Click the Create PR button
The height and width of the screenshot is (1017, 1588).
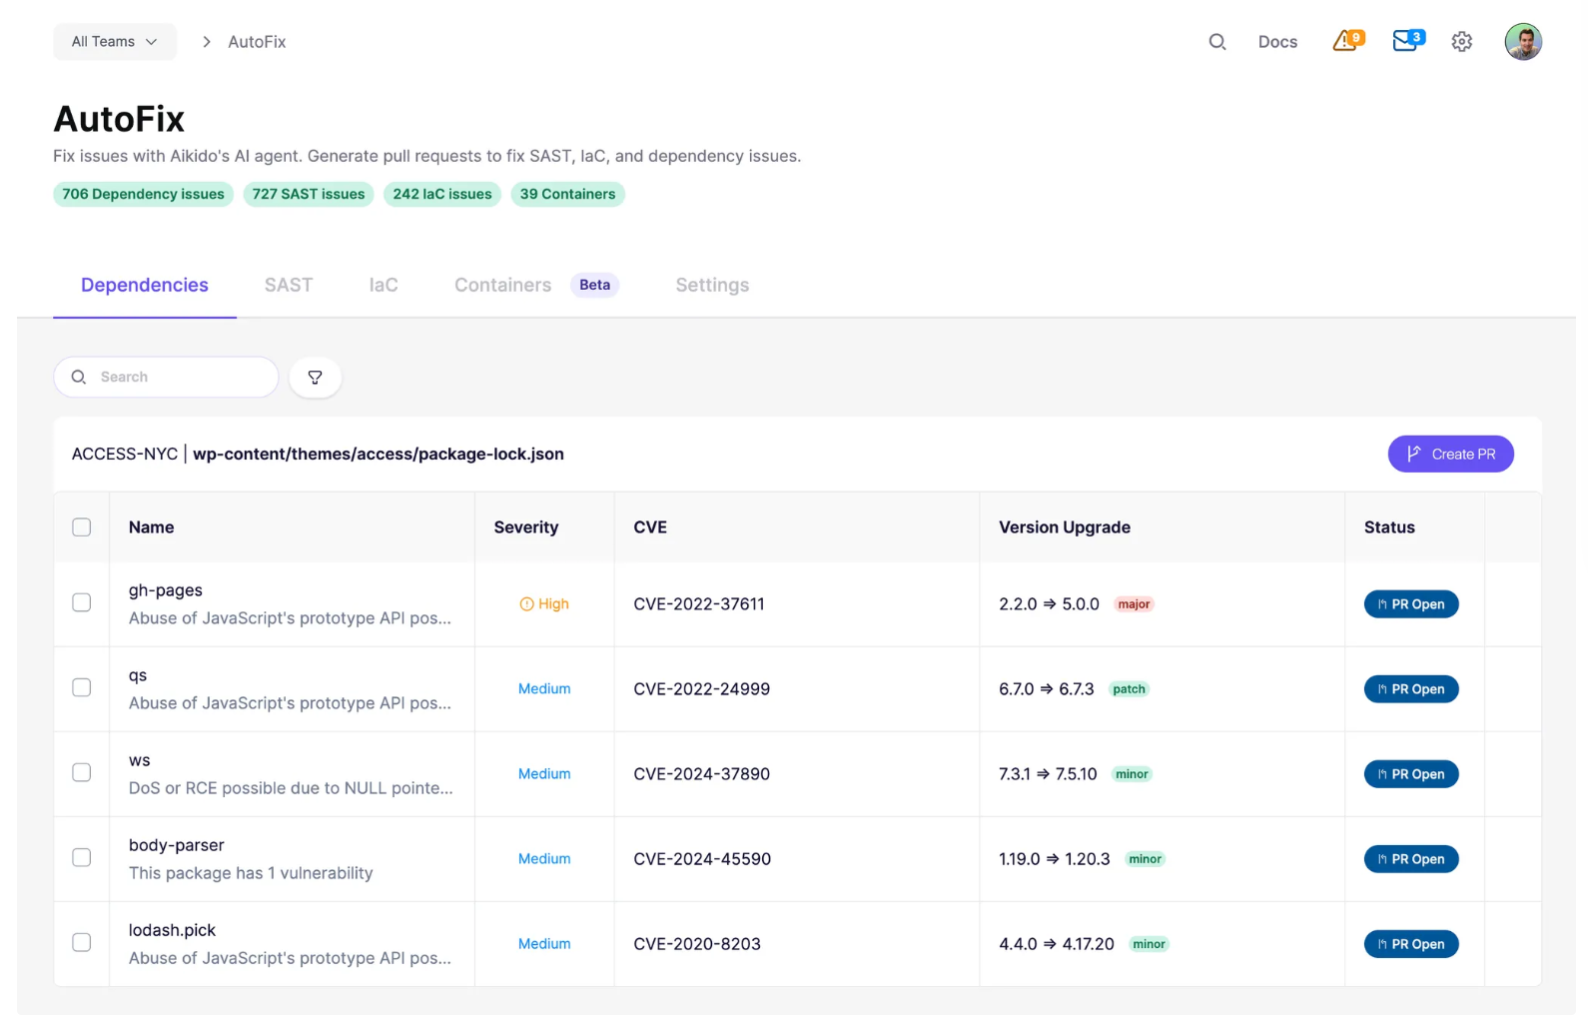coord(1450,454)
